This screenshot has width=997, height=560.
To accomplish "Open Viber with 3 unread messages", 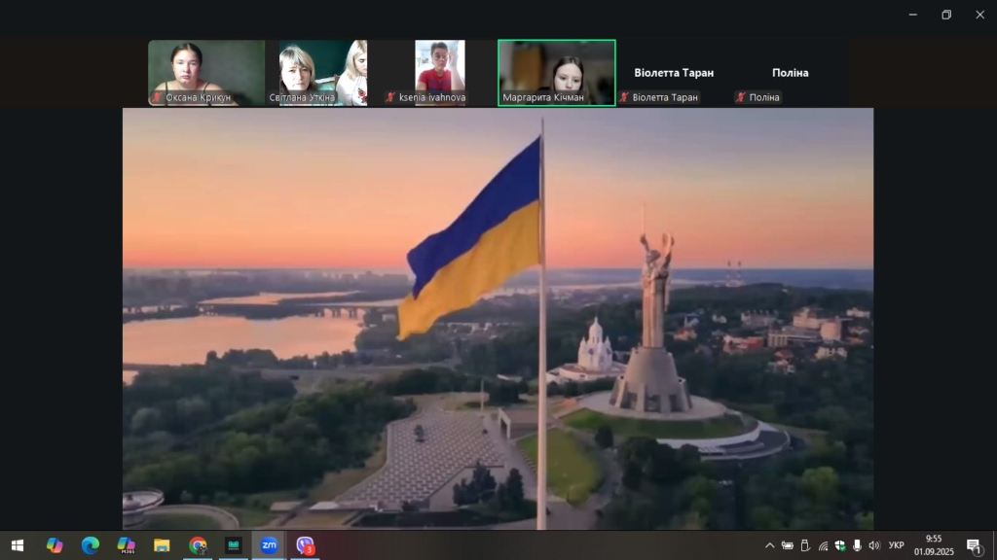I will [306, 545].
